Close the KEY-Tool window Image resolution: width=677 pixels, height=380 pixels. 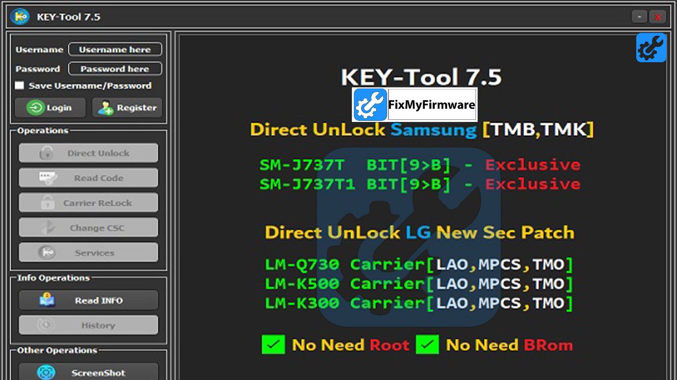(x=658, y=17)
